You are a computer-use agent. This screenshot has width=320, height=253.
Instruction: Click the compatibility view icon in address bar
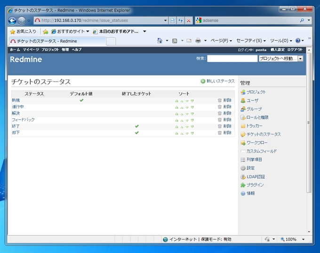coord(173,20)
